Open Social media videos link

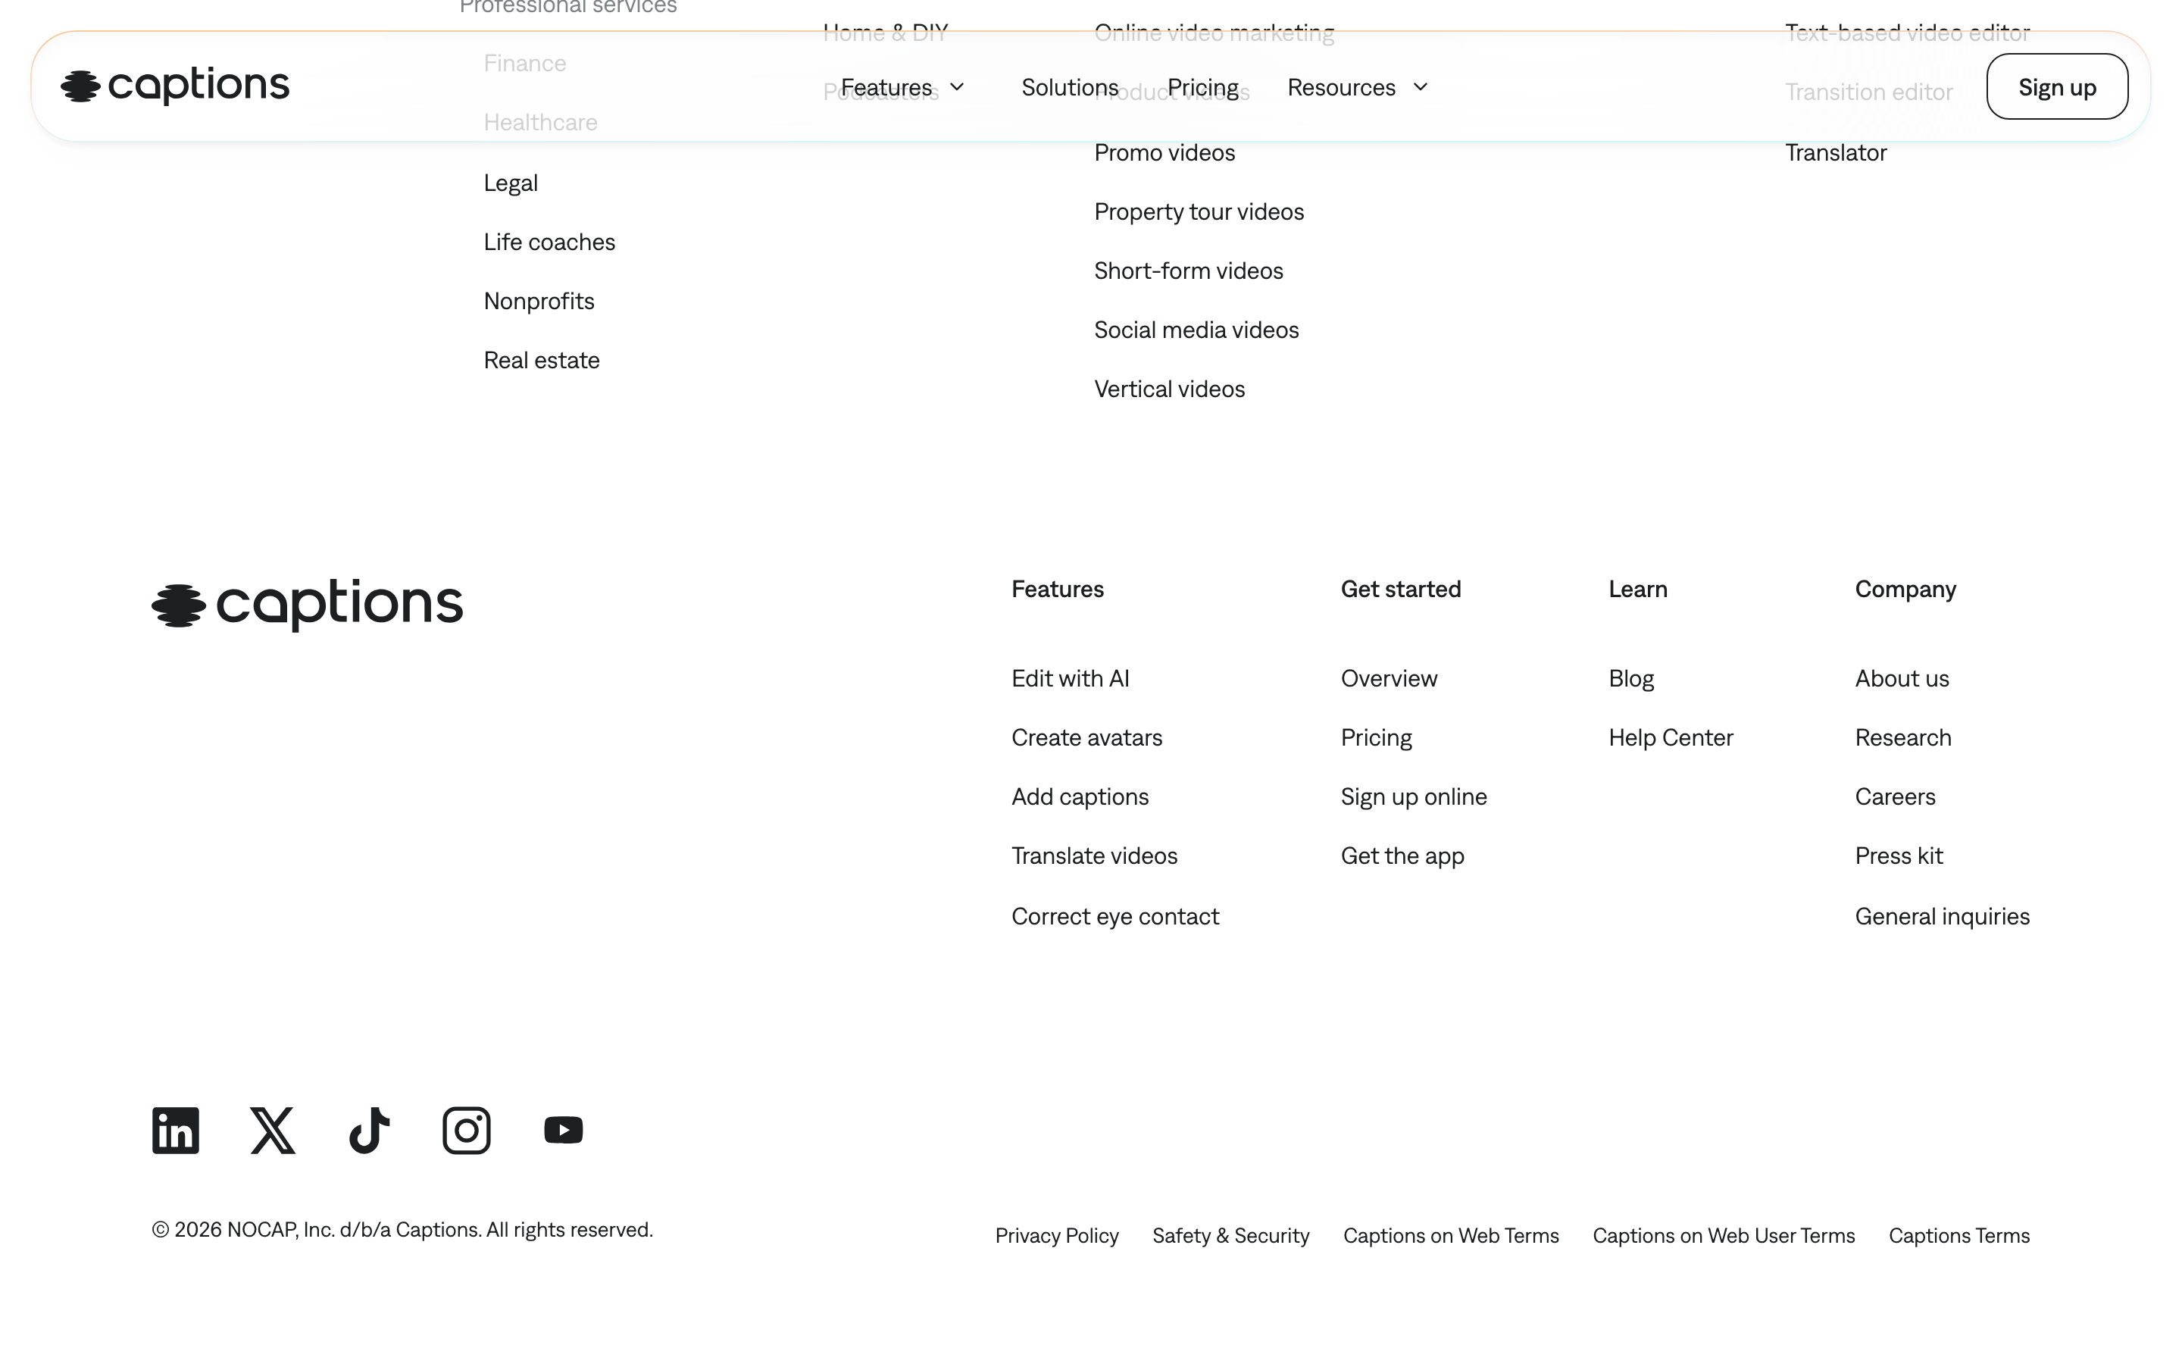1196,330
